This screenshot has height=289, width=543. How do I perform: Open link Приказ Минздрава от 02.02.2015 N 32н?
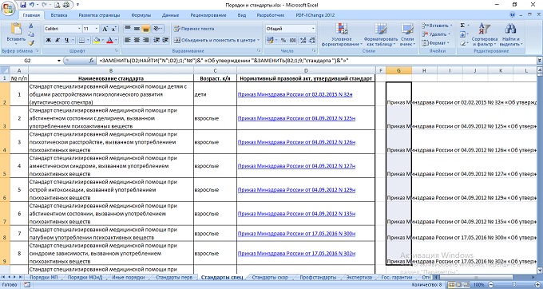(x=295, y=94)
